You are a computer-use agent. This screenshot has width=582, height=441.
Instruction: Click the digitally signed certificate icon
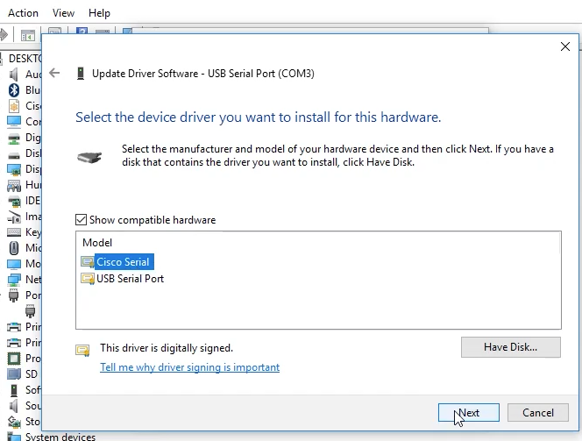(x=83, y=350)
